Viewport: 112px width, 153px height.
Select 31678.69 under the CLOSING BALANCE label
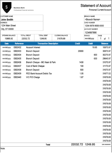(x=61, y=38)
